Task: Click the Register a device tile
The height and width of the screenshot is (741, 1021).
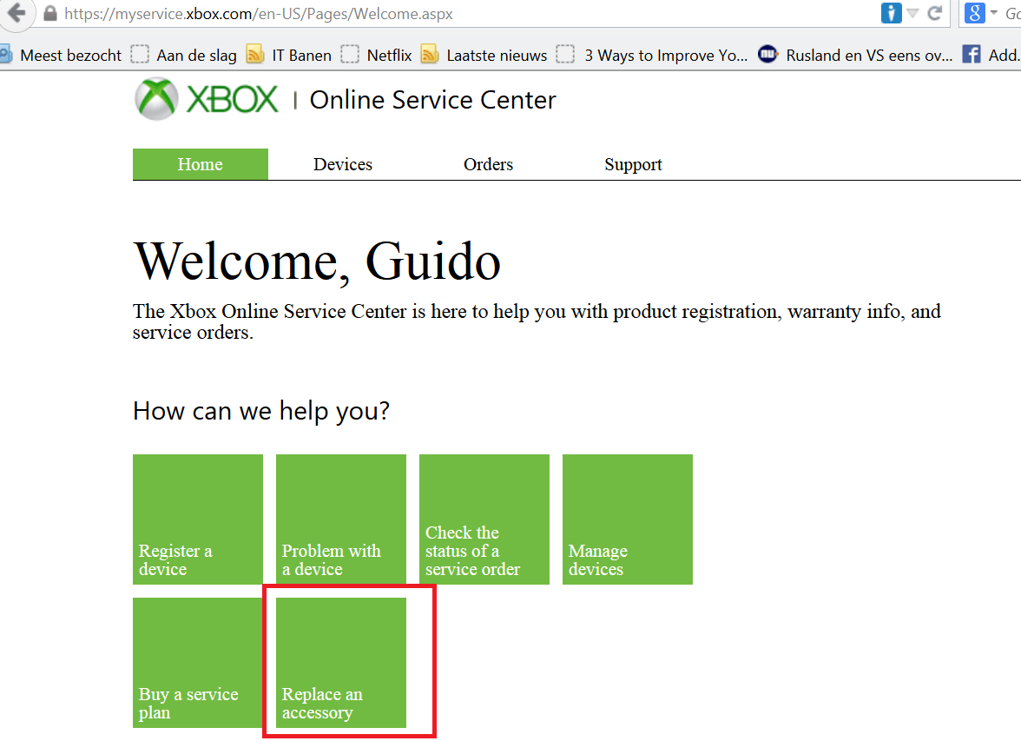Action: (198, 519)
